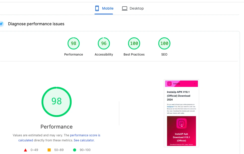The image size is (244, 154).
Task: Select the Accessibility 96 score gauge
Action: [104, 43]
